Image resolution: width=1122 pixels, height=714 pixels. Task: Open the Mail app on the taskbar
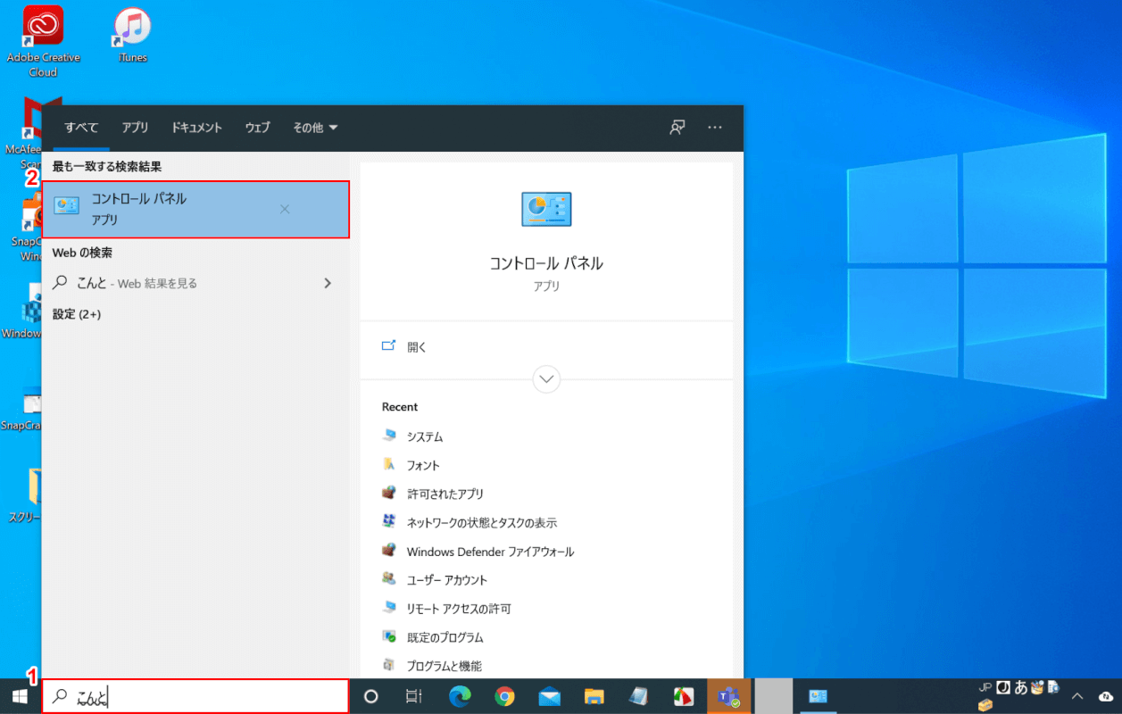[550, 696]
